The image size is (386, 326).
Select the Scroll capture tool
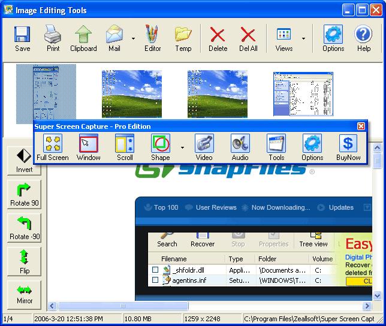click(125, 143)
